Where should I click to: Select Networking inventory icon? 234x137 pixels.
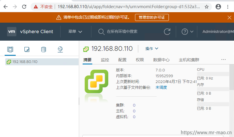click(60, 49)
